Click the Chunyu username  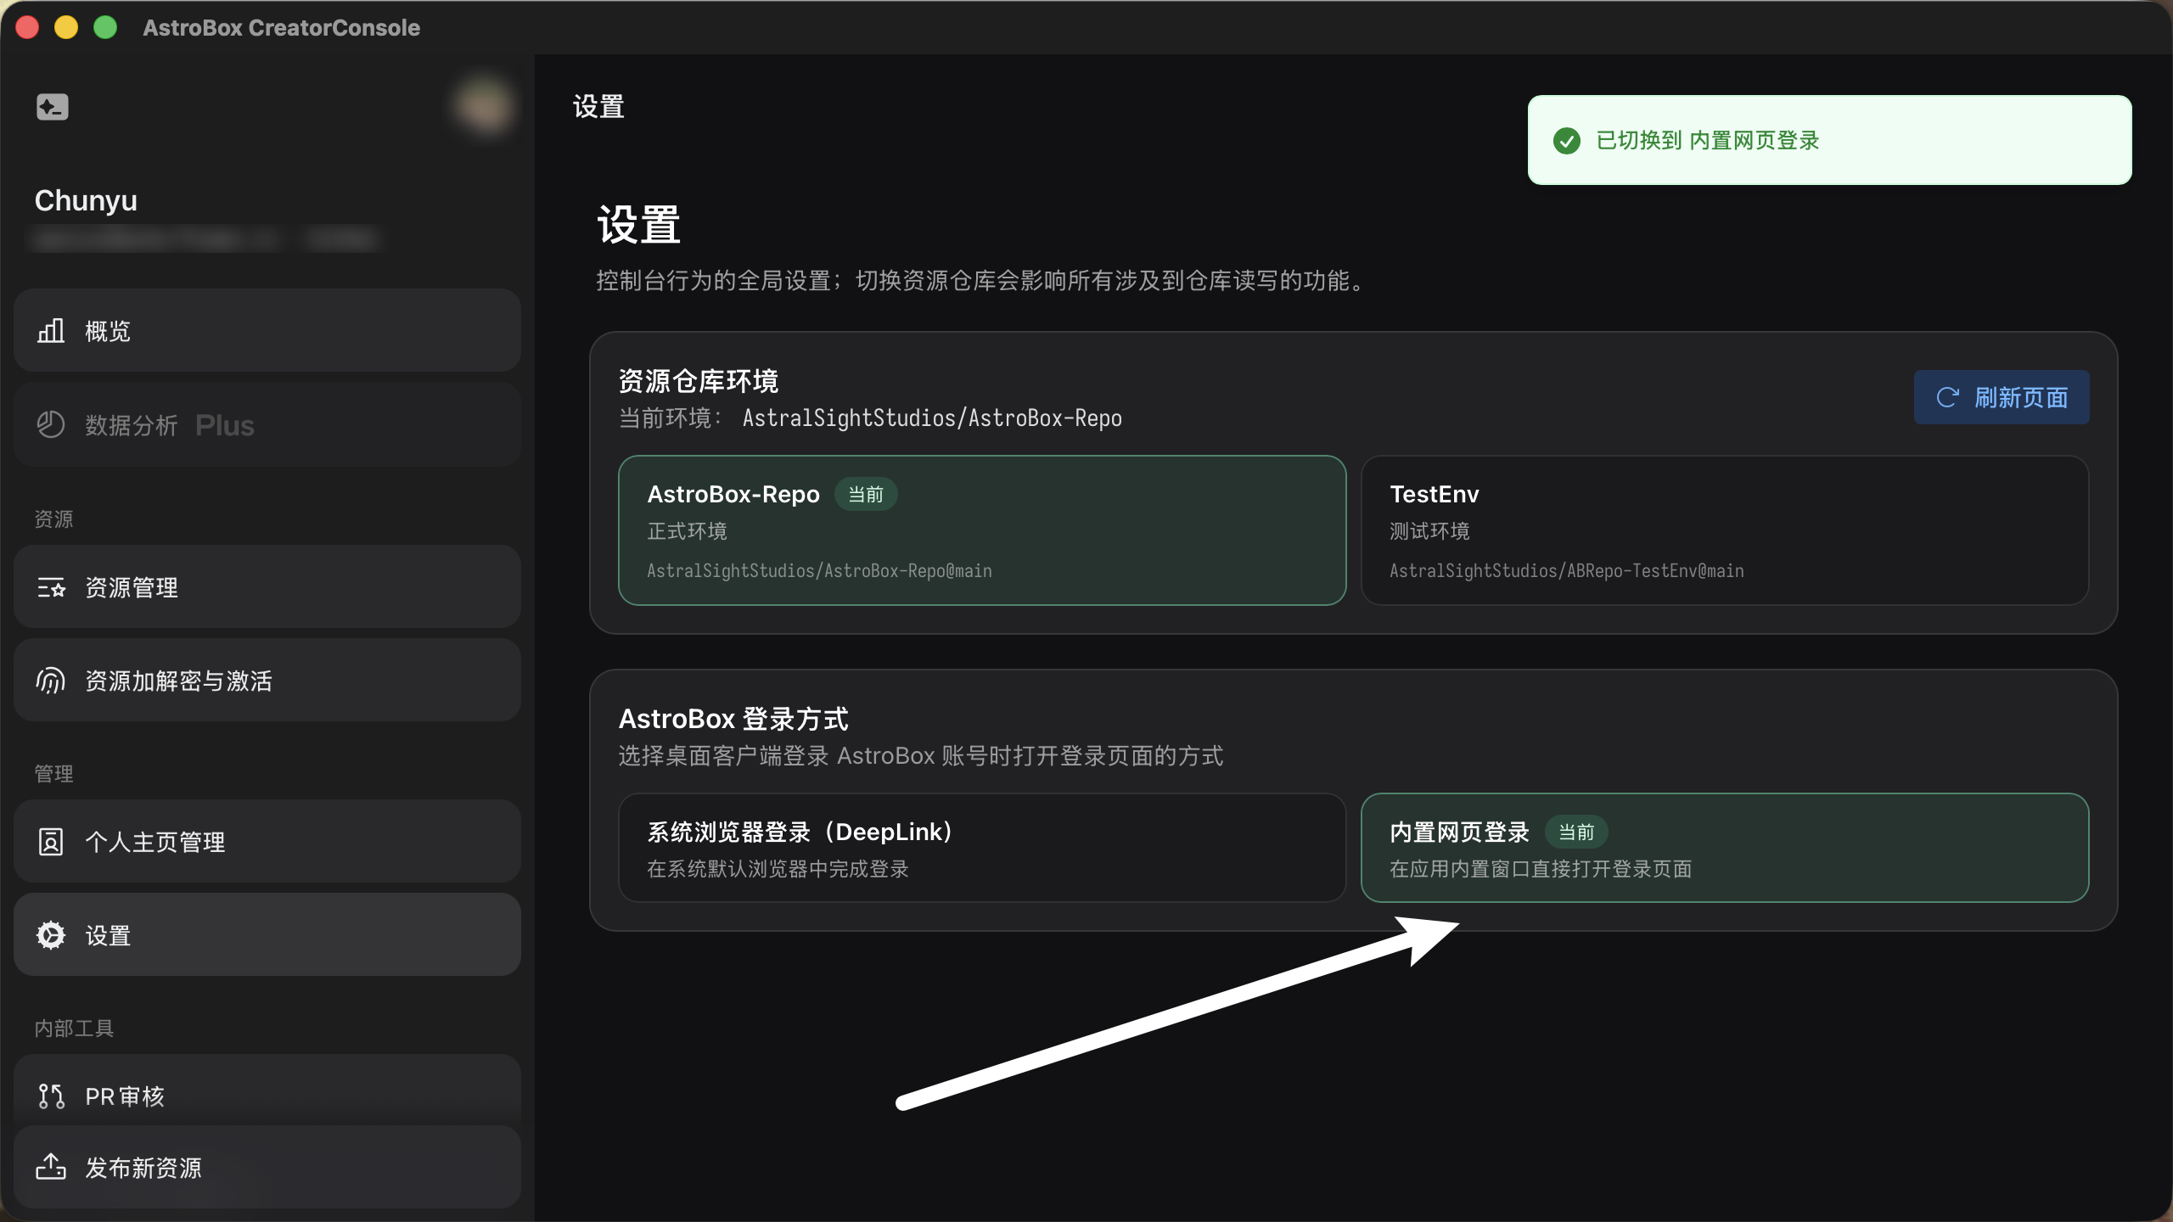(86, 200)
